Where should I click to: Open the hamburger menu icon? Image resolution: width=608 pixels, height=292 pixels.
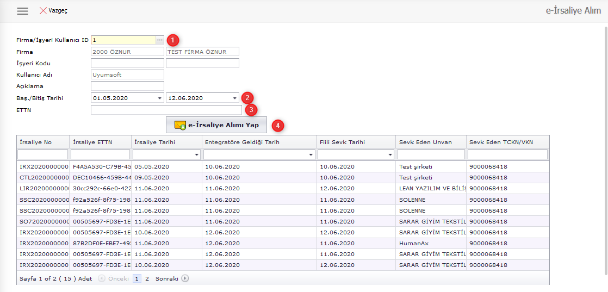pyautogui.click(x=22, y=11)
